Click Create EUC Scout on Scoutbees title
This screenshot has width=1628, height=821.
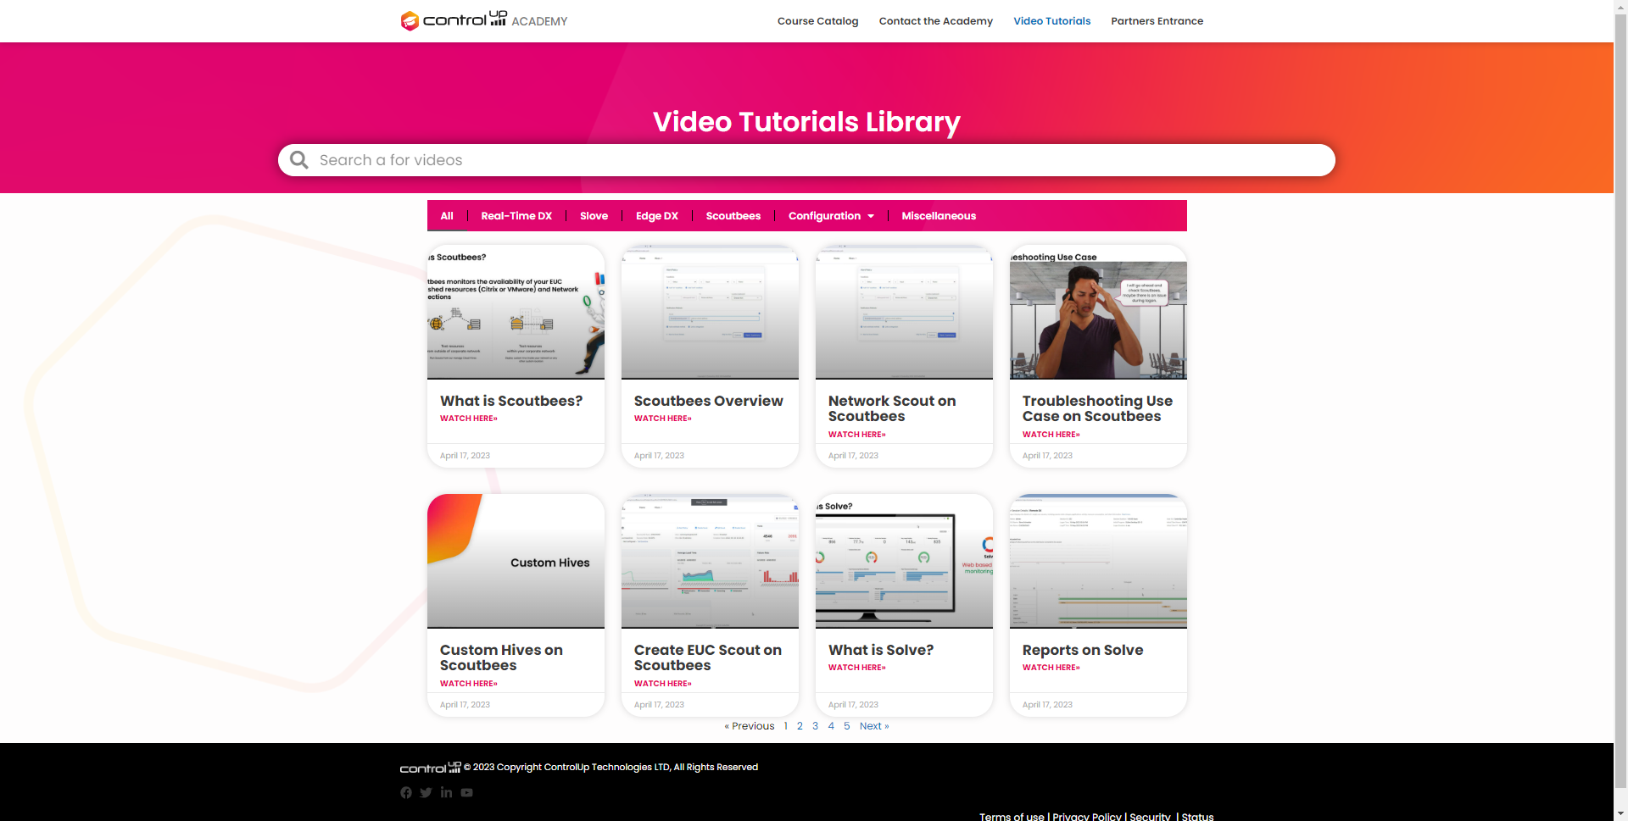pos(708,657)
